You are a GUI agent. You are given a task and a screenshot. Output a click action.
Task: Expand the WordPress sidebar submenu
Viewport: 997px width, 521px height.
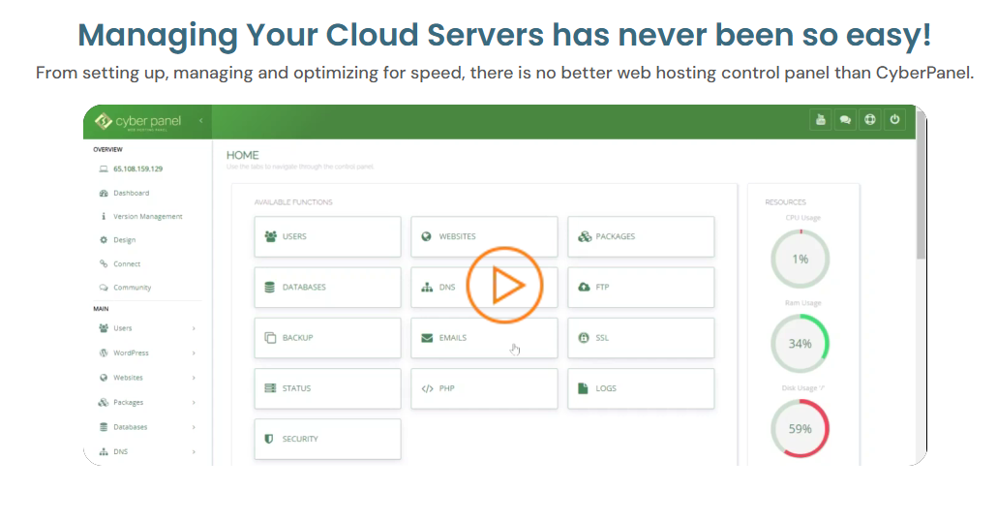(194, 353)
